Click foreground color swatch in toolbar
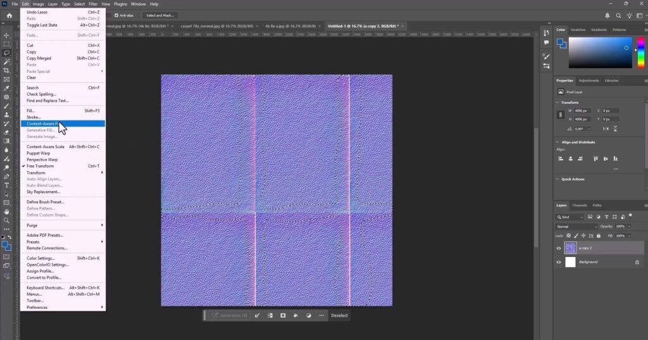 (5, 244)
